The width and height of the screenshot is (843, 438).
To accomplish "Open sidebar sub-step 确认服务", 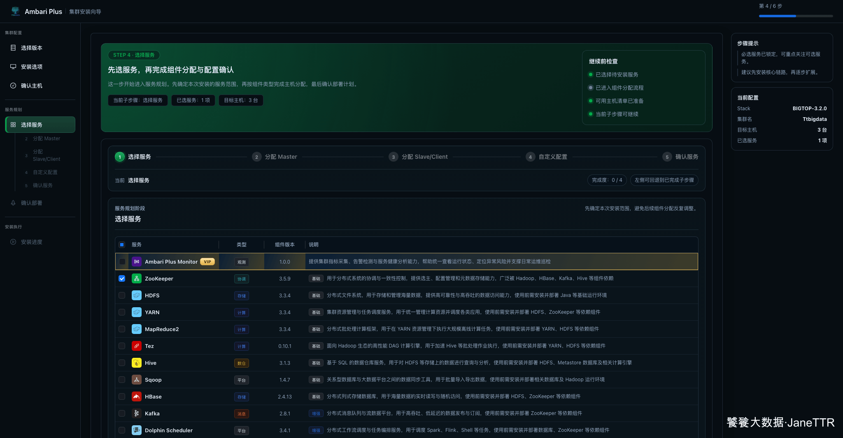I will pyautogui.click(x=42, y=185).
